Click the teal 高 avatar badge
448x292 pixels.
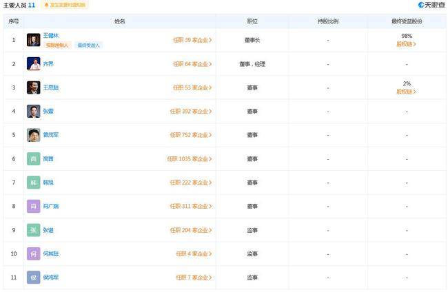point(33,159)
